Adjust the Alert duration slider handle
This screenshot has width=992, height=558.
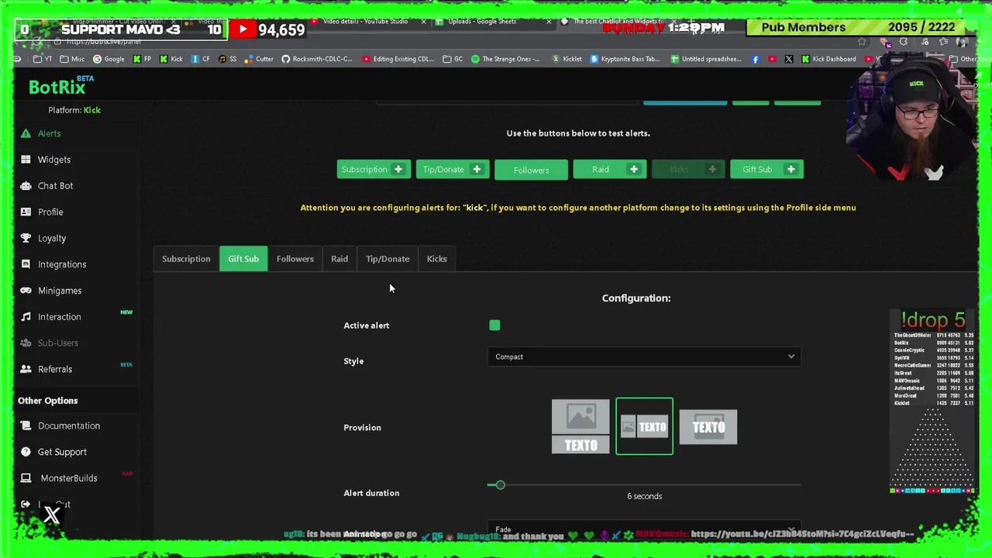(500, 485)
